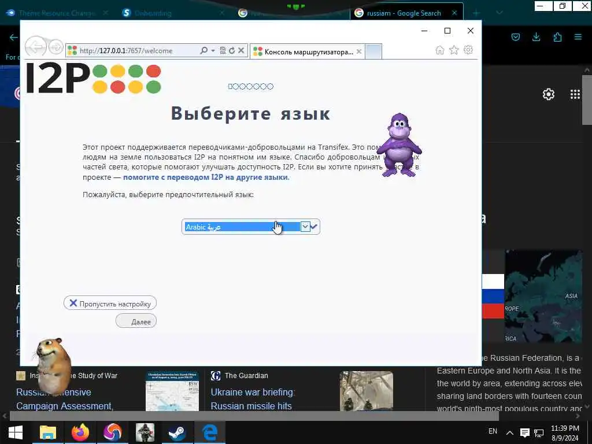Viewport: 592px width, 444px height.
Task: Close the Консоль маршрутизатора tab
Action: tap(359, 51)
